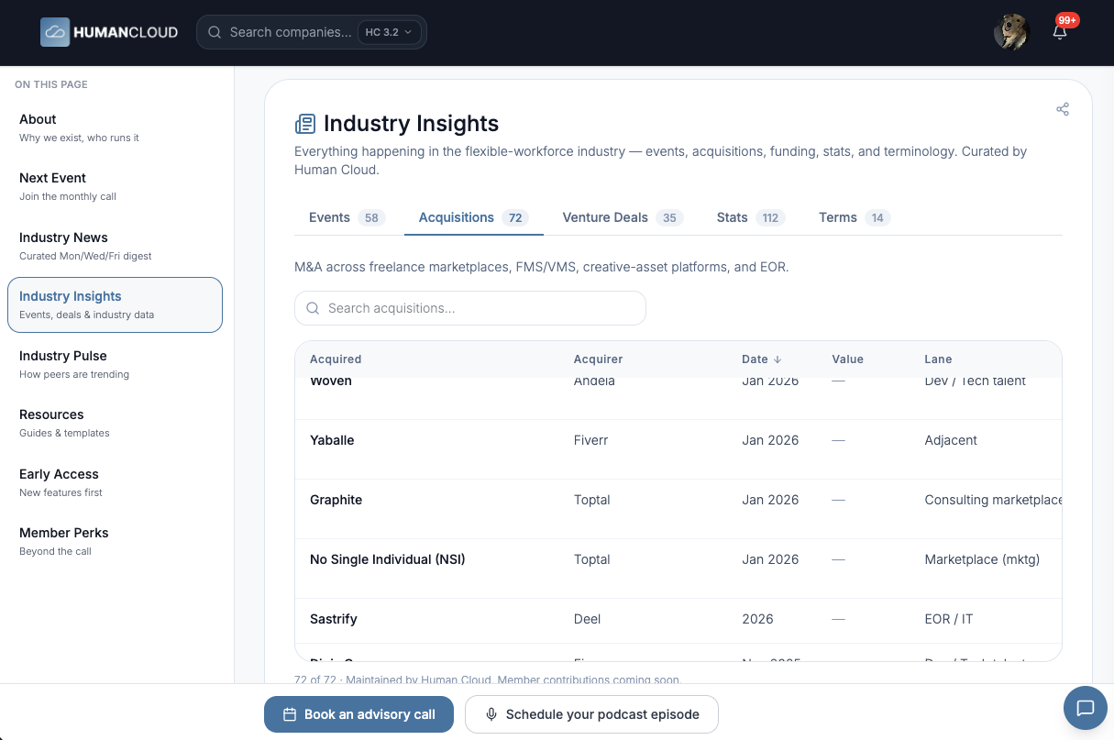Open Early Access sidebar item

[x=115, y=482]
